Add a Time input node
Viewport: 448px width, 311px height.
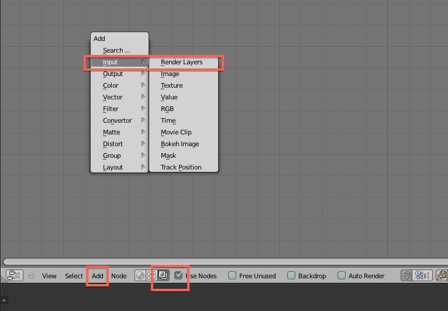(x=184, y=120)
